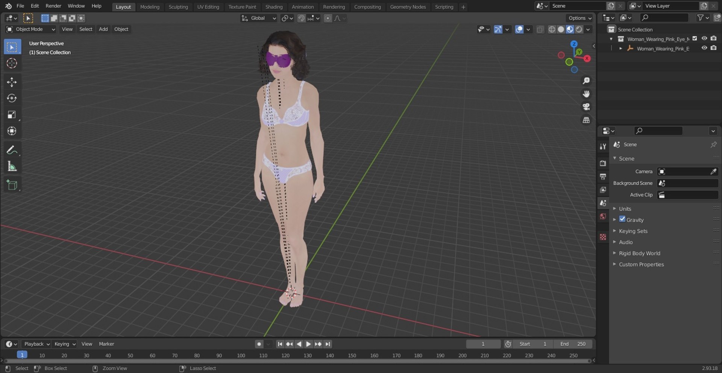
Task: Click frame 100 on timeline ruler
Action: click(x=241, y=356)
